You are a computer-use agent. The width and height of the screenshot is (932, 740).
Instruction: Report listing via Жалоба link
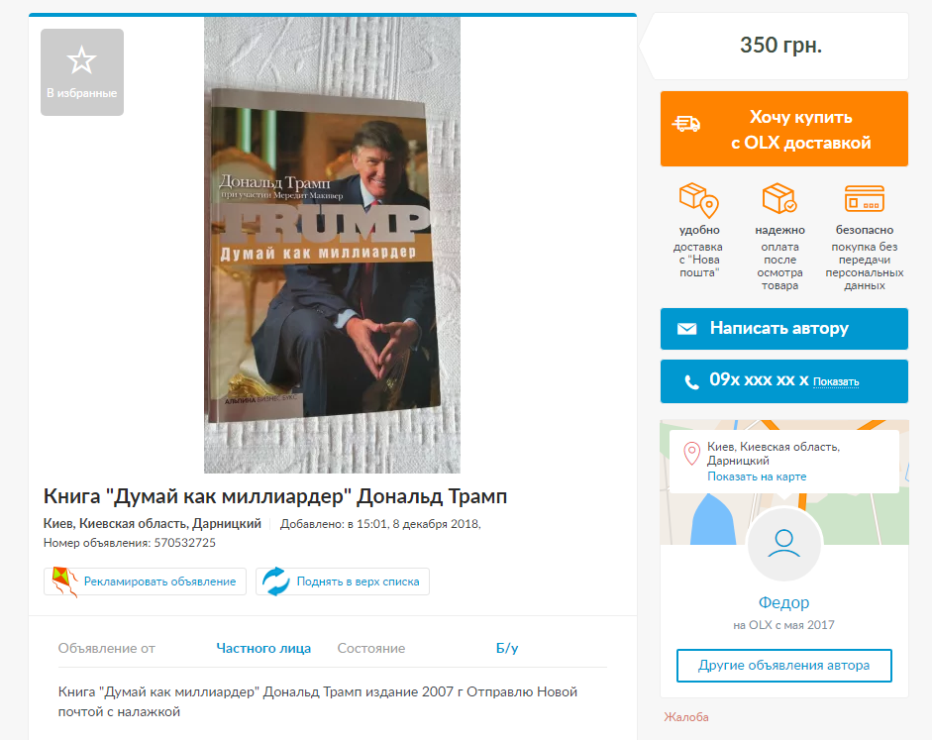click(686, 717)
